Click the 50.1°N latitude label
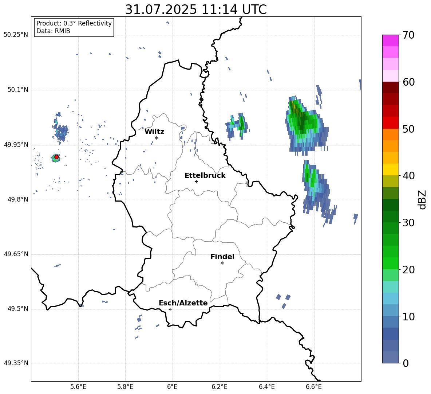Image resolution: width=431 pixels, height=394 pixels. [18, 90]
